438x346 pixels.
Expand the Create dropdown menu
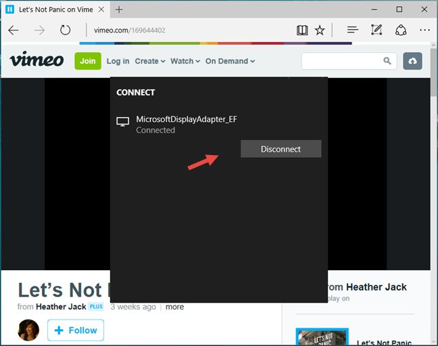(150, 61)
